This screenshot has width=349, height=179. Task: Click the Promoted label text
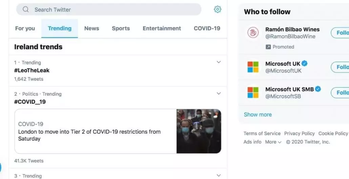click(283, 47)
